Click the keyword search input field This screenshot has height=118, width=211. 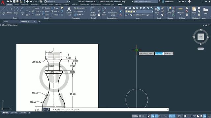[x=145, y=1]
